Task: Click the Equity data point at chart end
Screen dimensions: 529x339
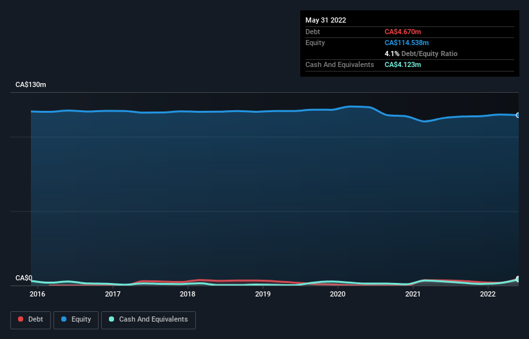Action: tap(517, 115)
